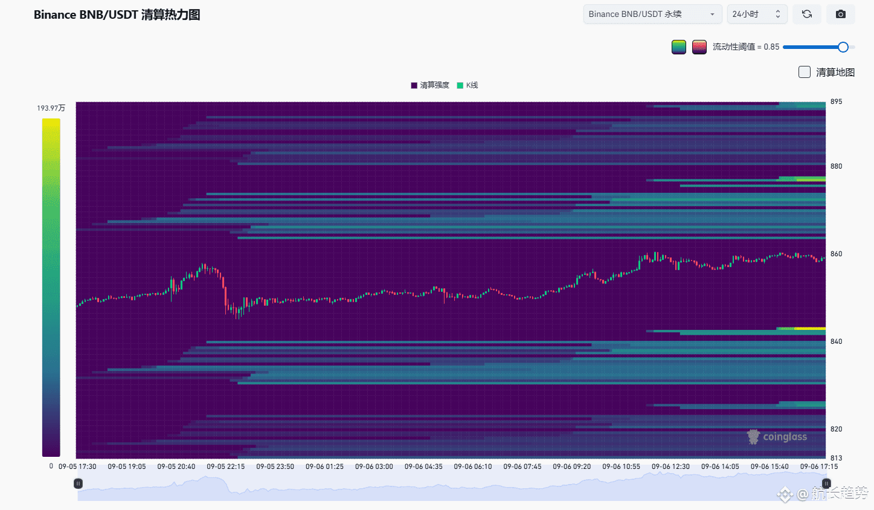Select the green-yellow color scheme swatch
Image resolution: width=874 pixels, height=510 pixels.
point(679,47)
